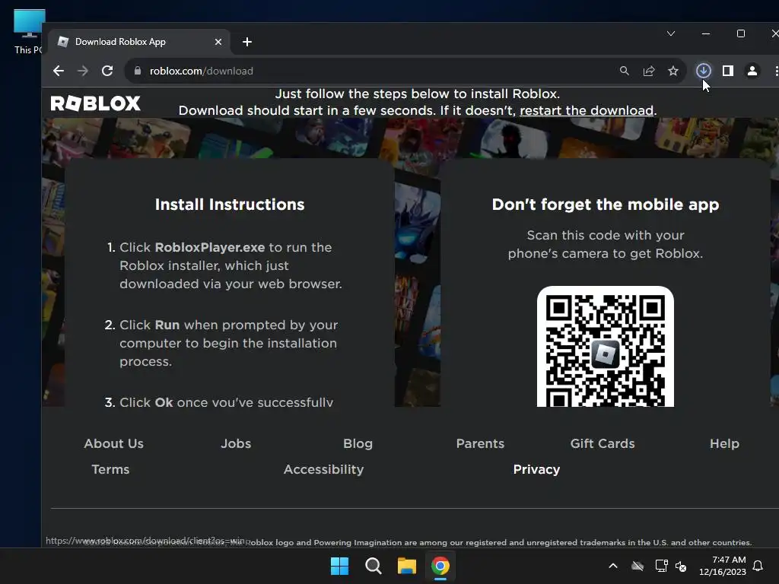The image size is (779, 584).
Task: Close the Download Roblox App tab
Action: [218, 43]
